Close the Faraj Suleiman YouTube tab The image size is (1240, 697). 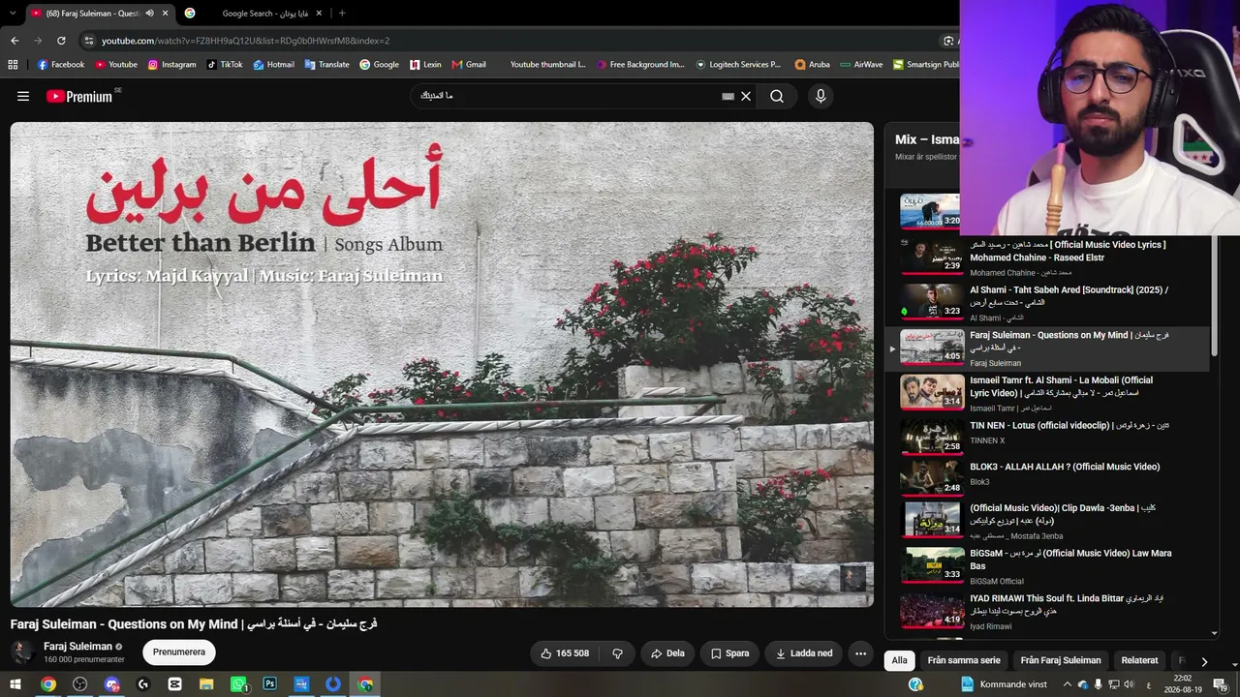tap(166, 13)
